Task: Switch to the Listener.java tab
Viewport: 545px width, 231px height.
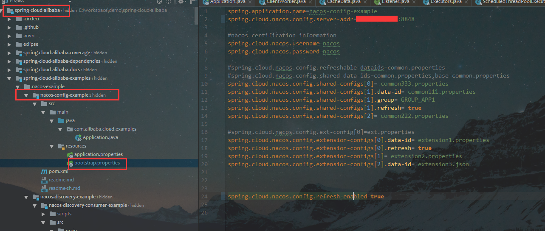Action: [395, 2]
